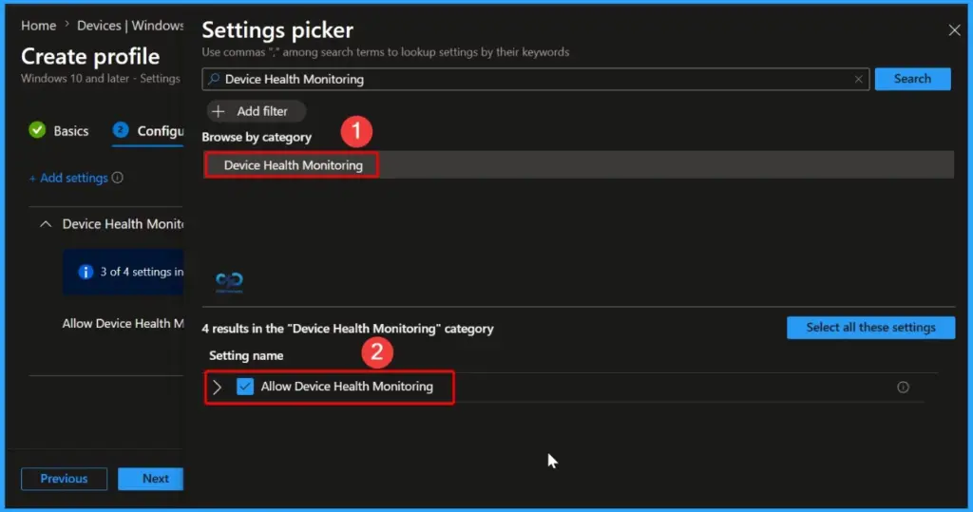Go to Home breadcrumb

(38, 26)
